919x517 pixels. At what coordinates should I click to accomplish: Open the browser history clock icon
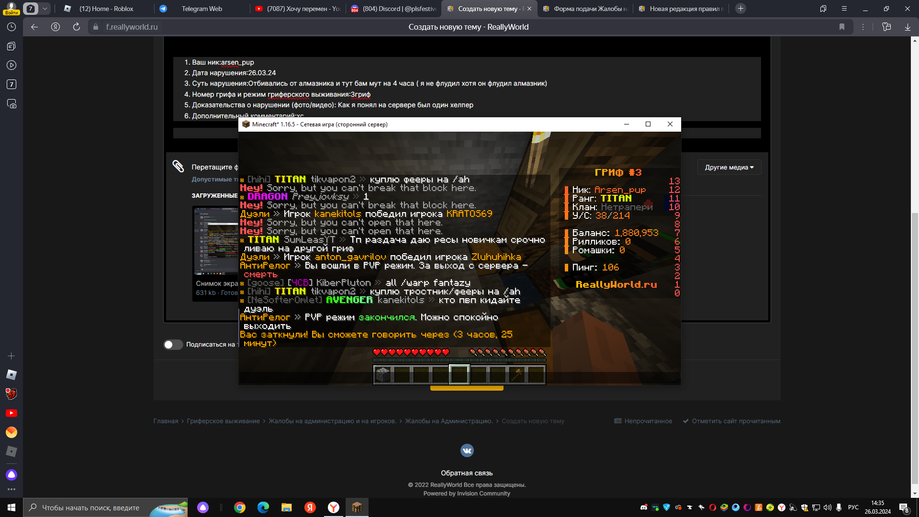click(x=11, y=27)
